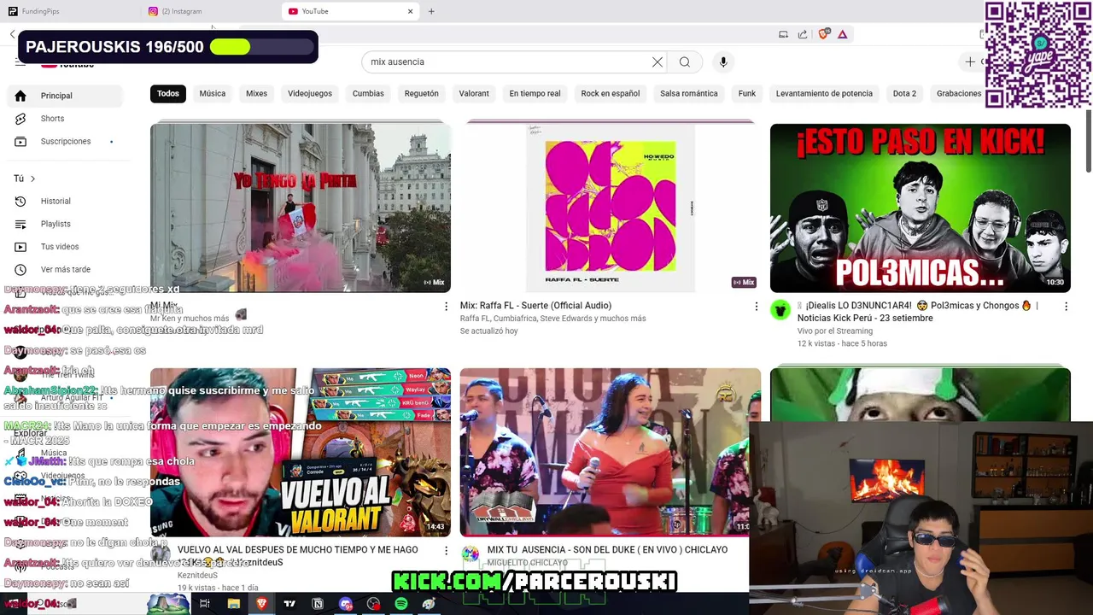Image resolution: width=1093 pixels, height=615 pixels.
Task: Open Brave Shields icon in address bar
Action: (x=823, y=34)
